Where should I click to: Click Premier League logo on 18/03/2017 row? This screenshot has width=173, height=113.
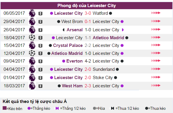coord(32,86)
